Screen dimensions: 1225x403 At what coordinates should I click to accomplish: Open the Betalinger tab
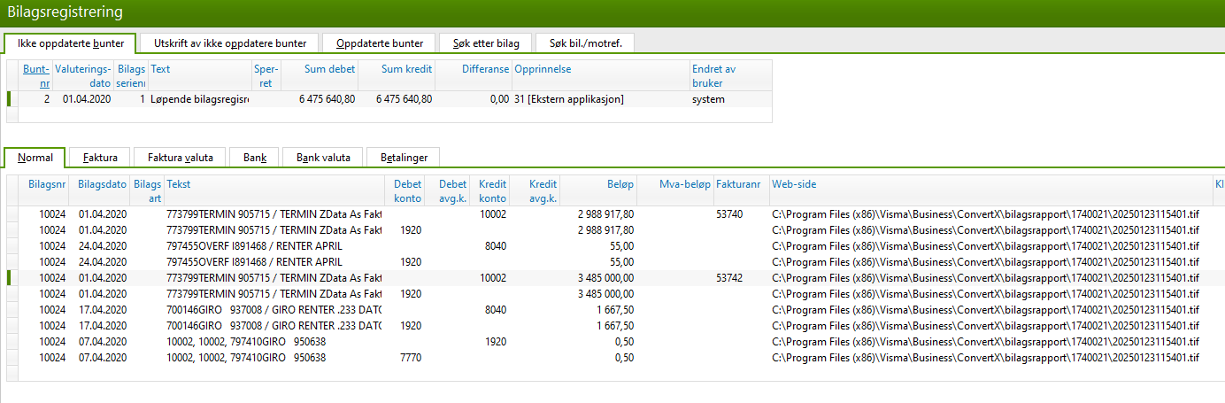(404, 158)
